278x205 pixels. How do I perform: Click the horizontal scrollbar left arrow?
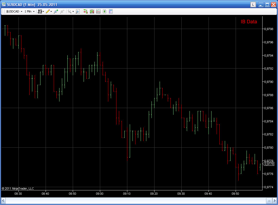pos(3,201)
